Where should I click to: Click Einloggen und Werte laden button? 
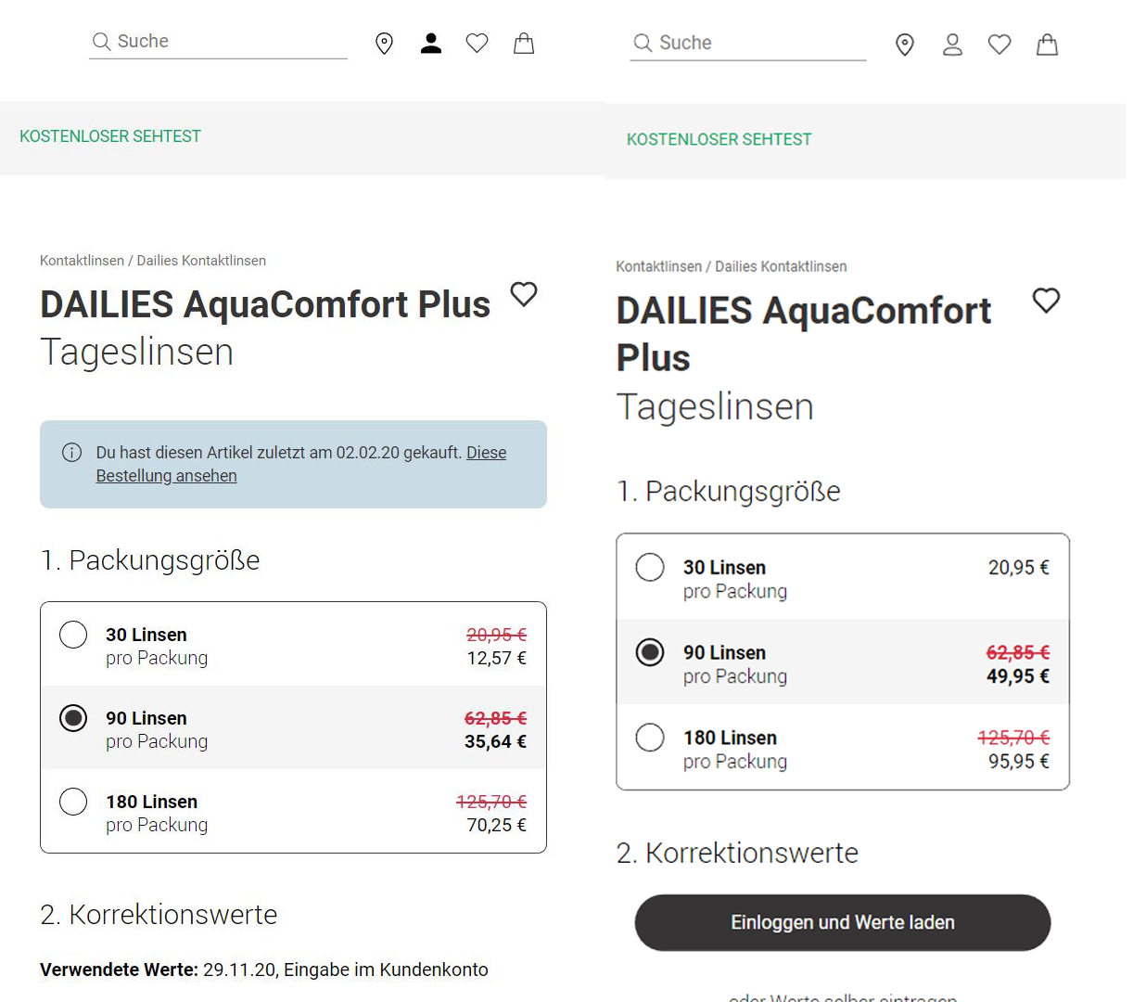click(x=842, y=922)
